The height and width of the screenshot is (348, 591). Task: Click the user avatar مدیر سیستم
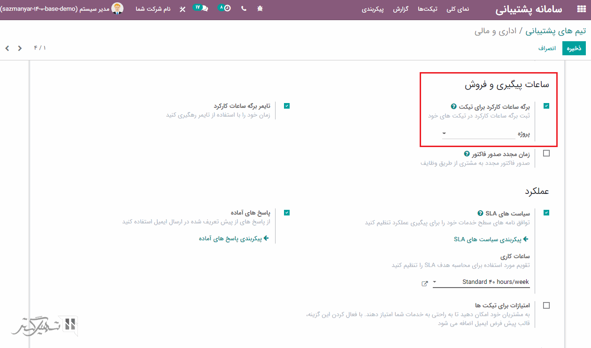click(x=117, y=8)
